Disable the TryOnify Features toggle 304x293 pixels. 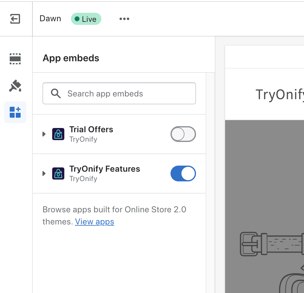tap(183, 173)
